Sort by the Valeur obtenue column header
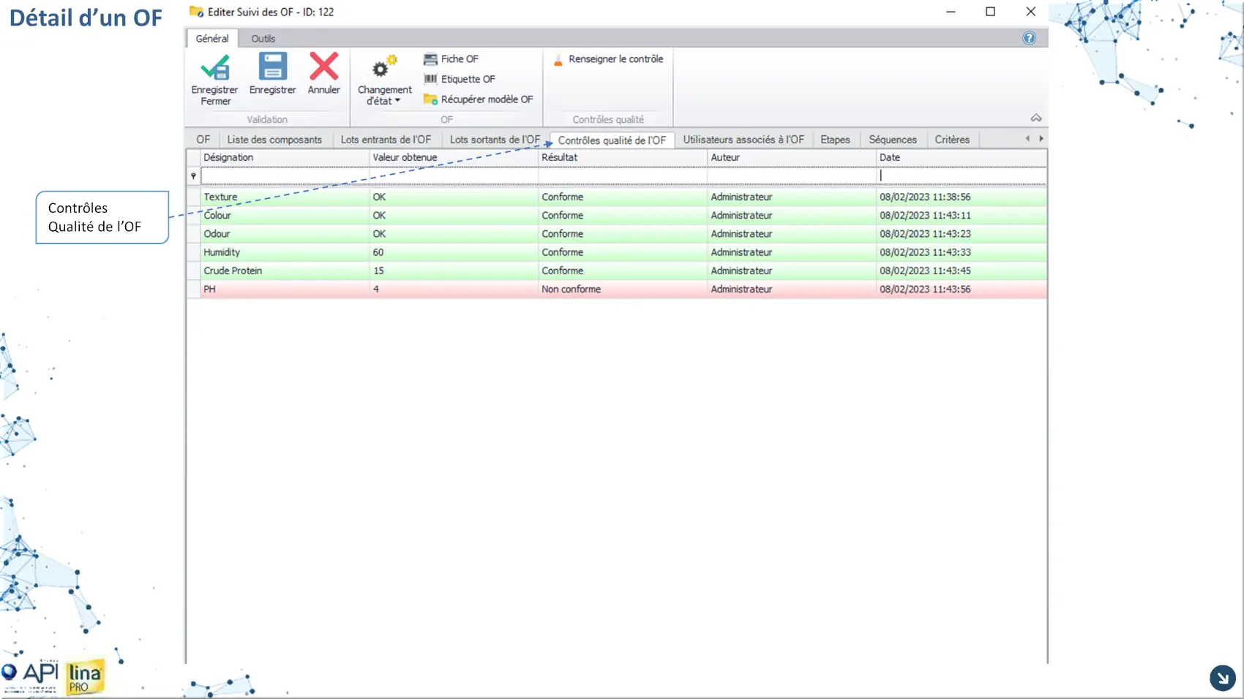This screenshot has height=699, width=1244. 454,157
